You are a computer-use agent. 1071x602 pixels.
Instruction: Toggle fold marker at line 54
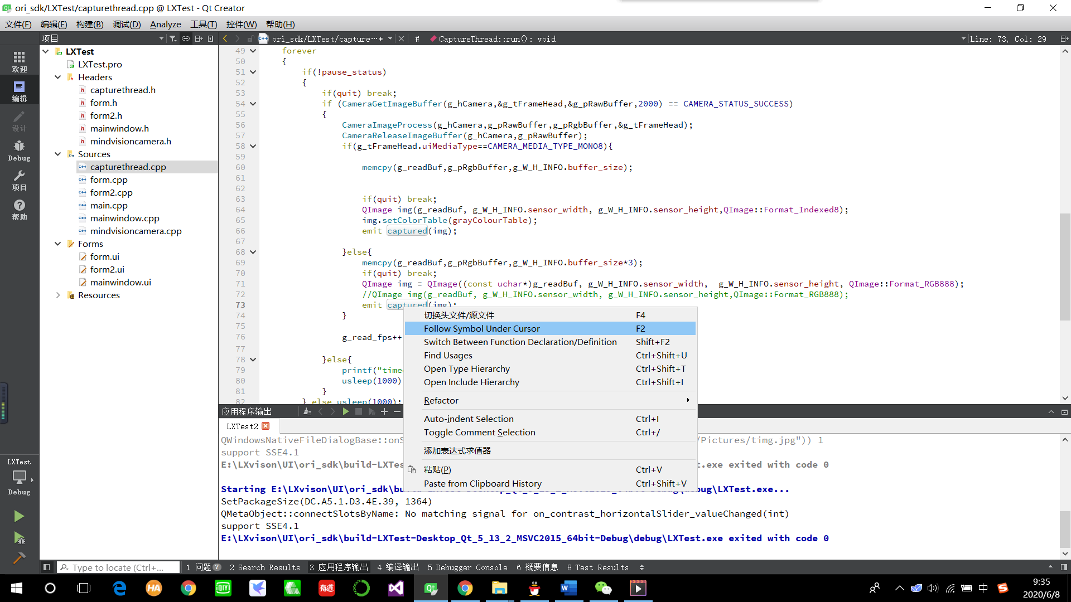(x=253, y=104)
